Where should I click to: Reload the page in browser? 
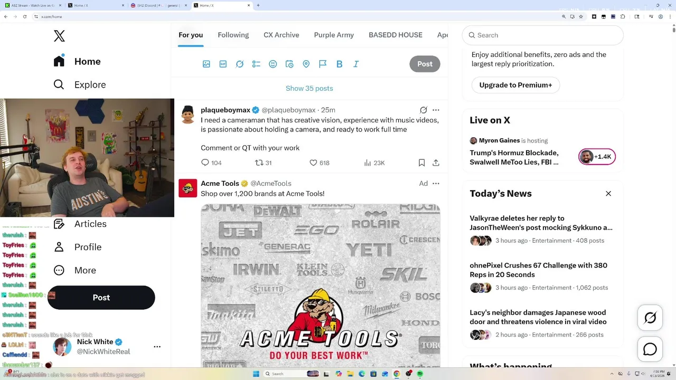pyautogui.click(x=24, y=16)
